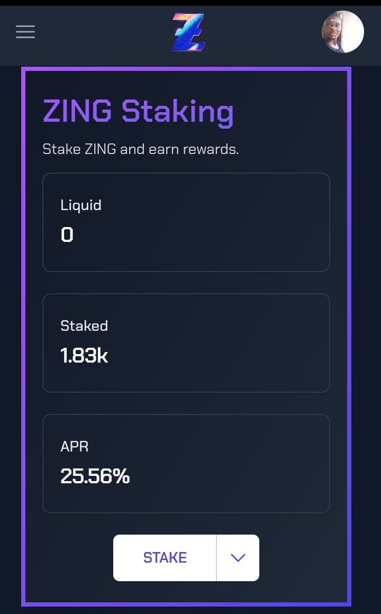381x614 pixels.
Task: Click the staked amount 1.83k
Action: pyautogui.click(x=84, y=356)
